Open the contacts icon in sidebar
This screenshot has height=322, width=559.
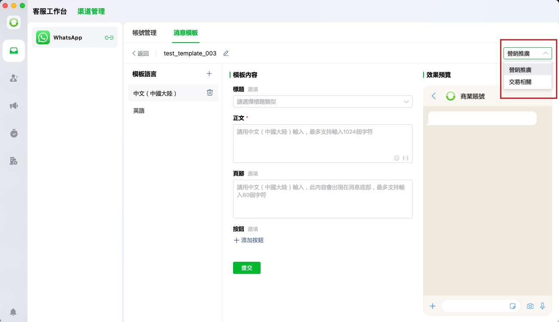pos(14,78)
